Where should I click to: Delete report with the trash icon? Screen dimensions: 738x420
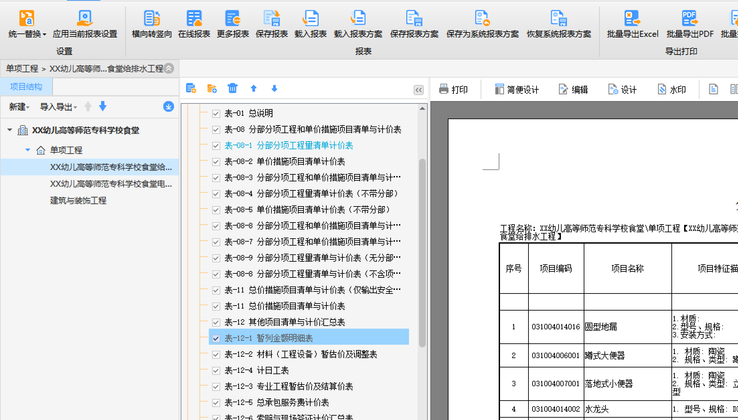233,88
